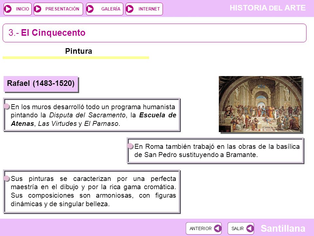Go to INICIO section

point(18,9)
